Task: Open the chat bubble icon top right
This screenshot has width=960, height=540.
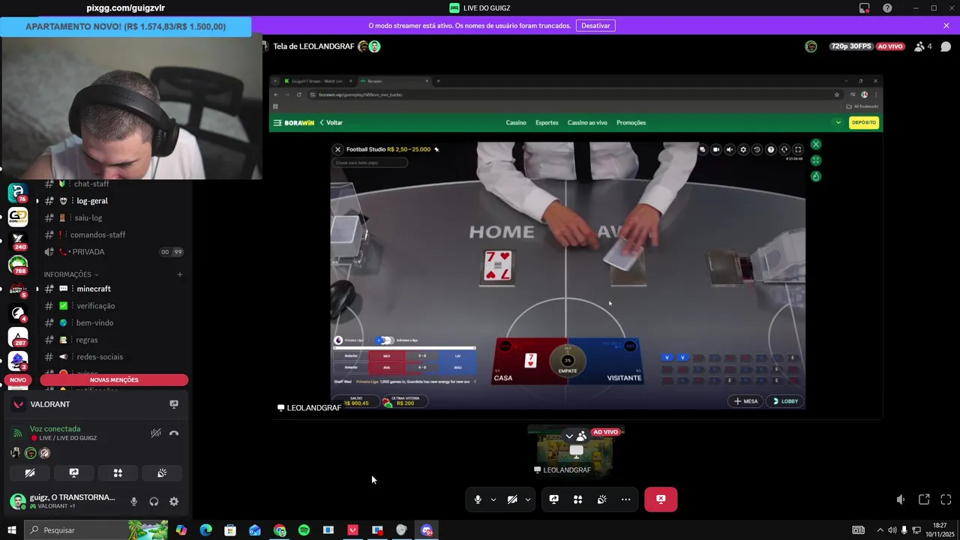Action: pos(946,46)
